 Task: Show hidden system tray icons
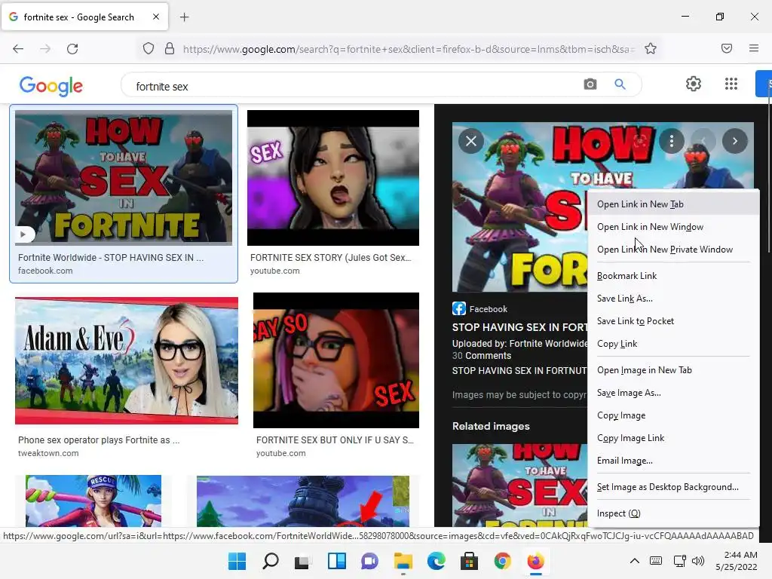(x=635, y=561)
